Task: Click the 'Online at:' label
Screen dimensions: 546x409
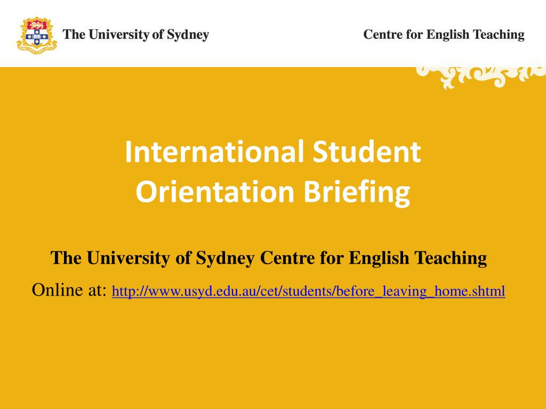Action: tap(69, 290)
